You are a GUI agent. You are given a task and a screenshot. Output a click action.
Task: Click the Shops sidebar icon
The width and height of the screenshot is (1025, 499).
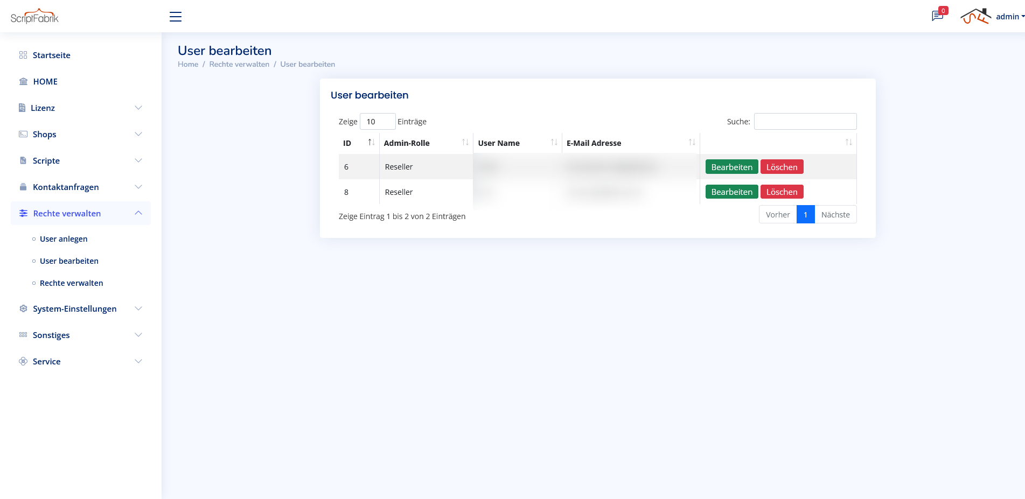pos(23,134)
